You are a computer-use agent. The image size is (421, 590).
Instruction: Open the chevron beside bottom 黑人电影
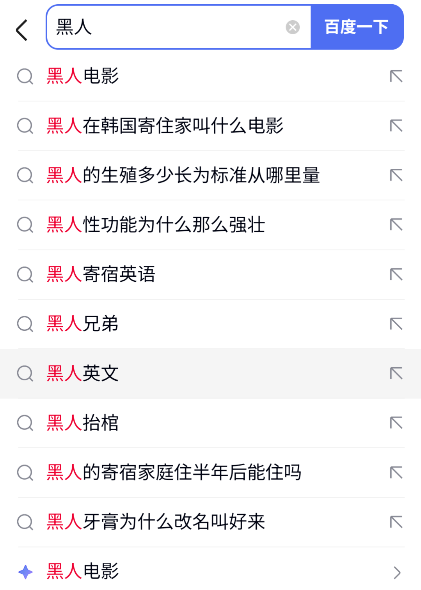[397, 572]
